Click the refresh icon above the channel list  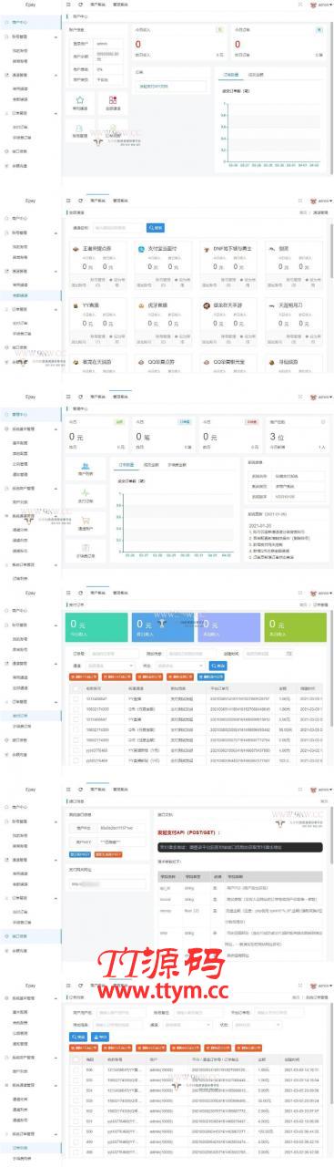[x=81, y=201]
